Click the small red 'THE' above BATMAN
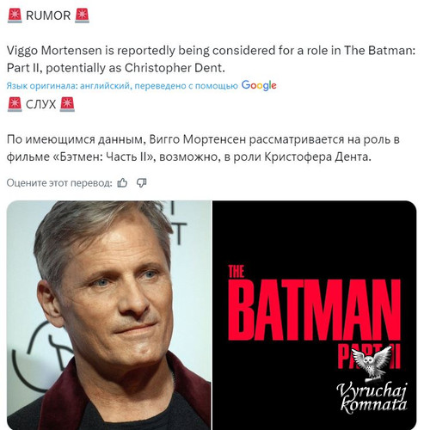Viewport: 424px width, 430px height. coord(237,272)
